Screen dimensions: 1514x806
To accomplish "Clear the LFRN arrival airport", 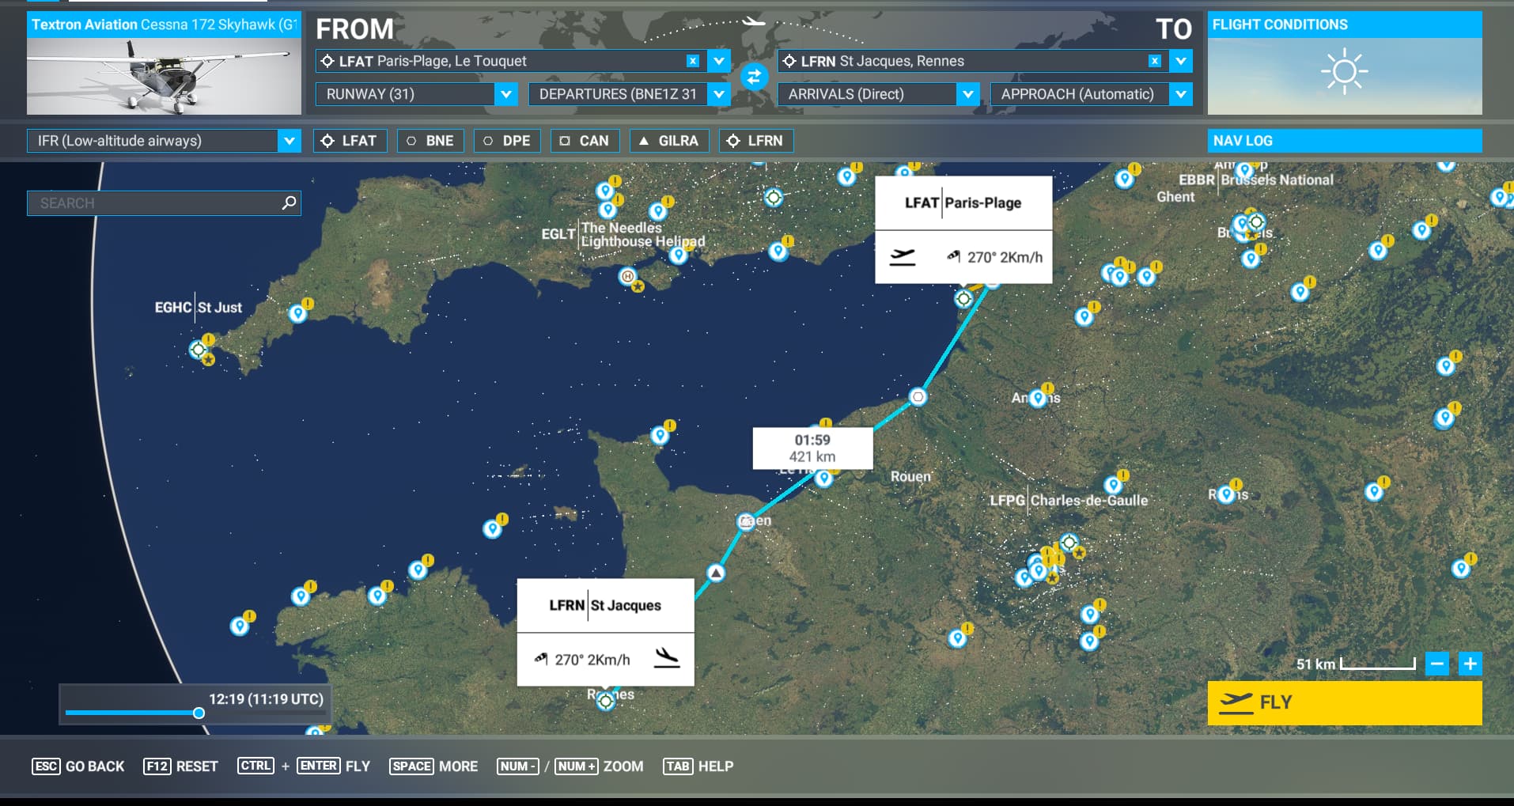I will (1155, 61).
